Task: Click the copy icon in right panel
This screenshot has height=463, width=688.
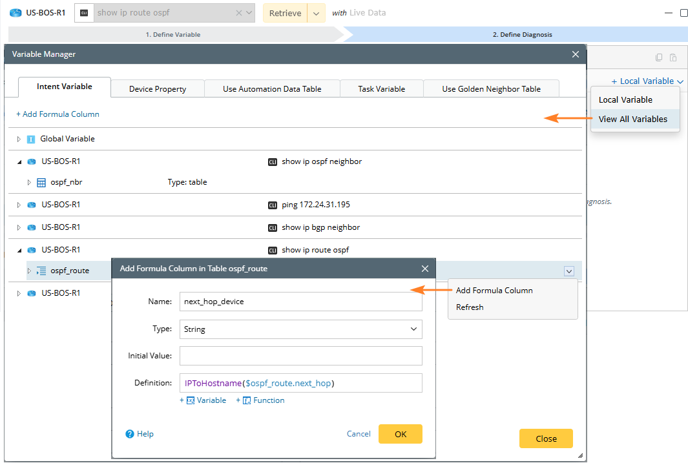Action: point(659,57)
